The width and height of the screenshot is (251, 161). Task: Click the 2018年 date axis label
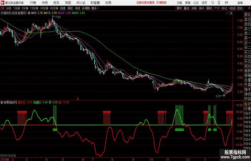(x=5, y=159)
